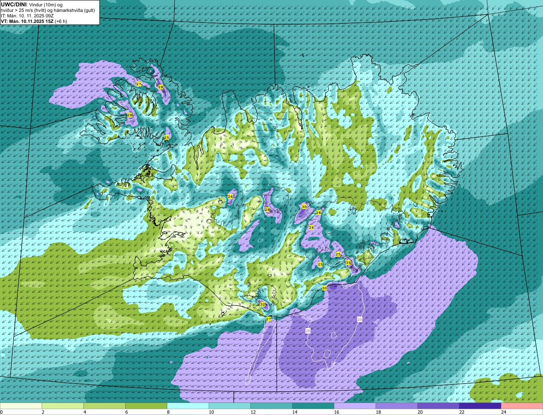Click the 6–8 m/s olive green legend swatch
This screenshot has height=415, width=543.
click(146, 406)
